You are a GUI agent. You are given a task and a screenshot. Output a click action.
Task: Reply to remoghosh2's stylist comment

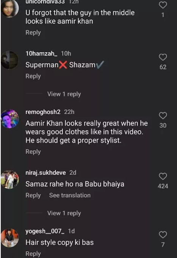tap(33, 152)
